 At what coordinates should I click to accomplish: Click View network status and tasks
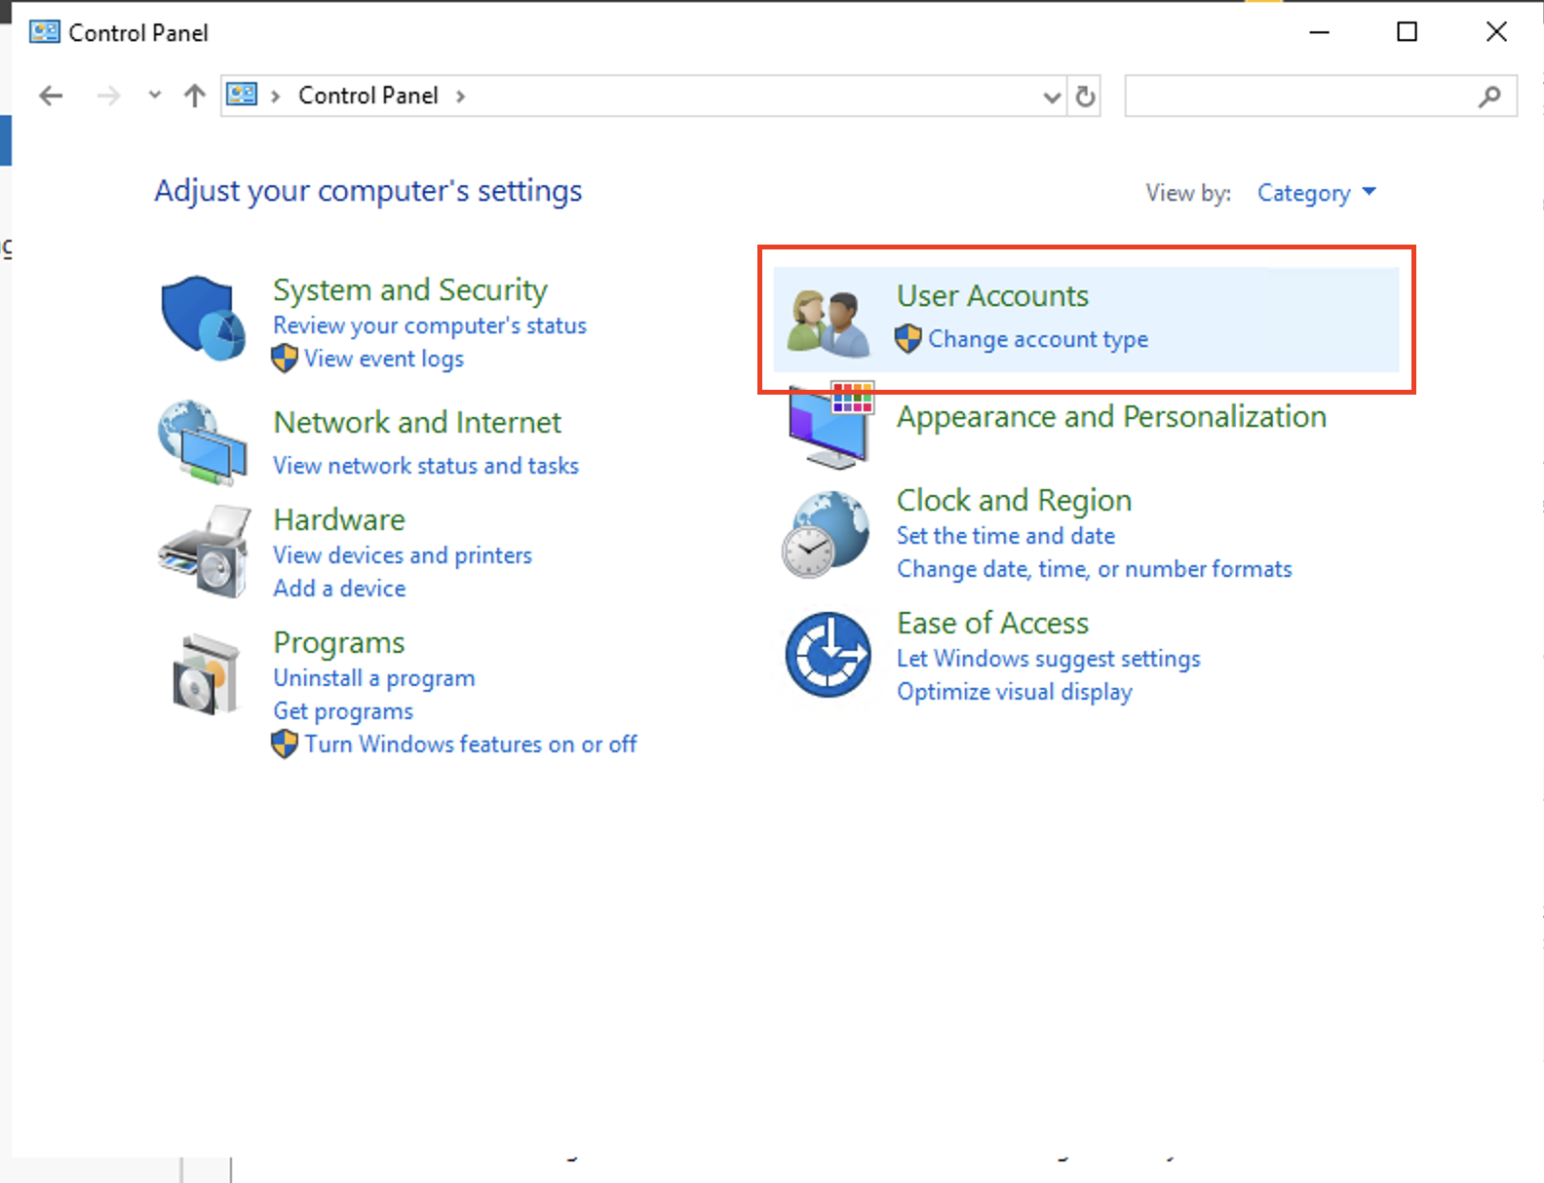(425, 466)
